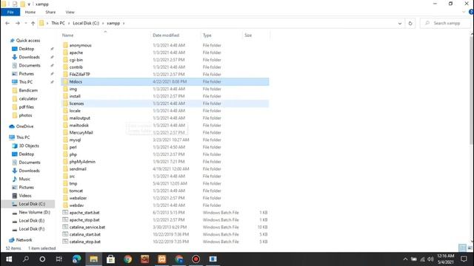
Task: Select the mysql folder icon
Action: (x=66, y=140)
